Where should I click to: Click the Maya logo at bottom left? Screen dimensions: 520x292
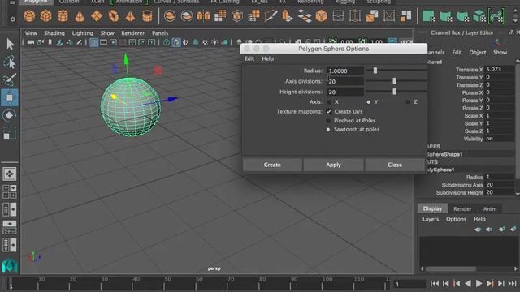coord(10,265)
